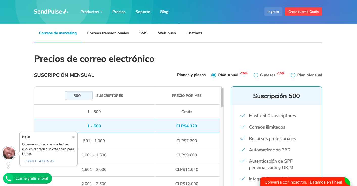Click the SendPulse logo

(x=51, y=12)
